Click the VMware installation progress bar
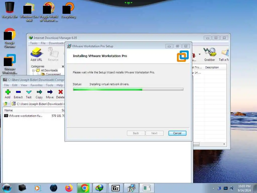The height and width of the screenshot is (193, 257). [128, 89]
